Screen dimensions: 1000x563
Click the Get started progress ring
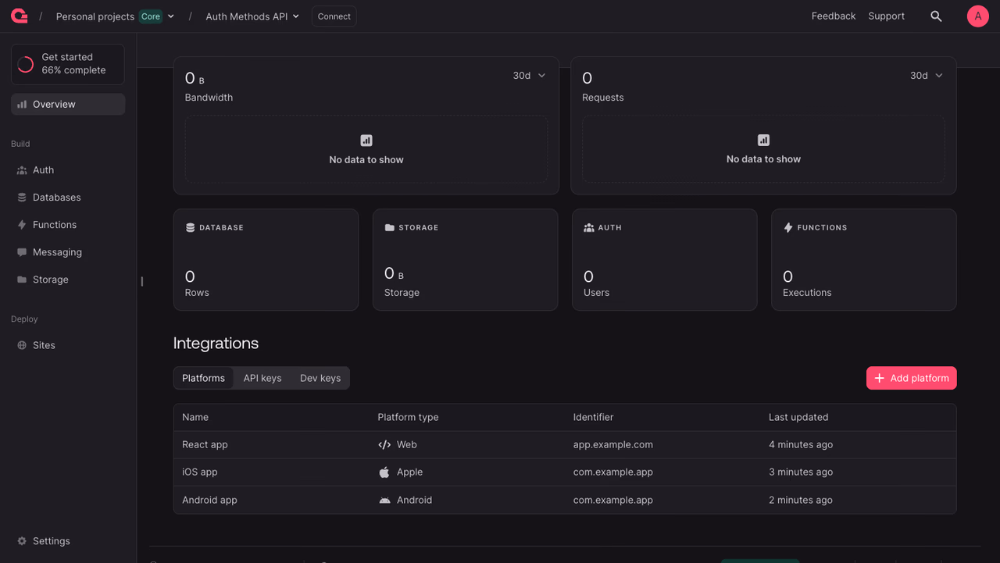click(x=26, y=64)
